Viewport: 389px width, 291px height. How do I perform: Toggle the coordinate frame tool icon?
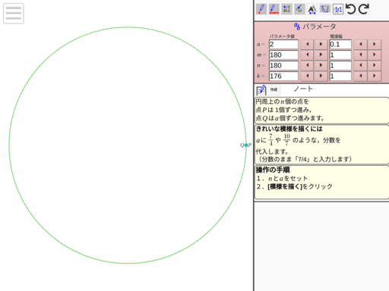[x=286, y=9]
